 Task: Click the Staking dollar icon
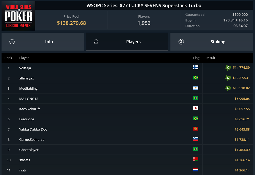181,42
